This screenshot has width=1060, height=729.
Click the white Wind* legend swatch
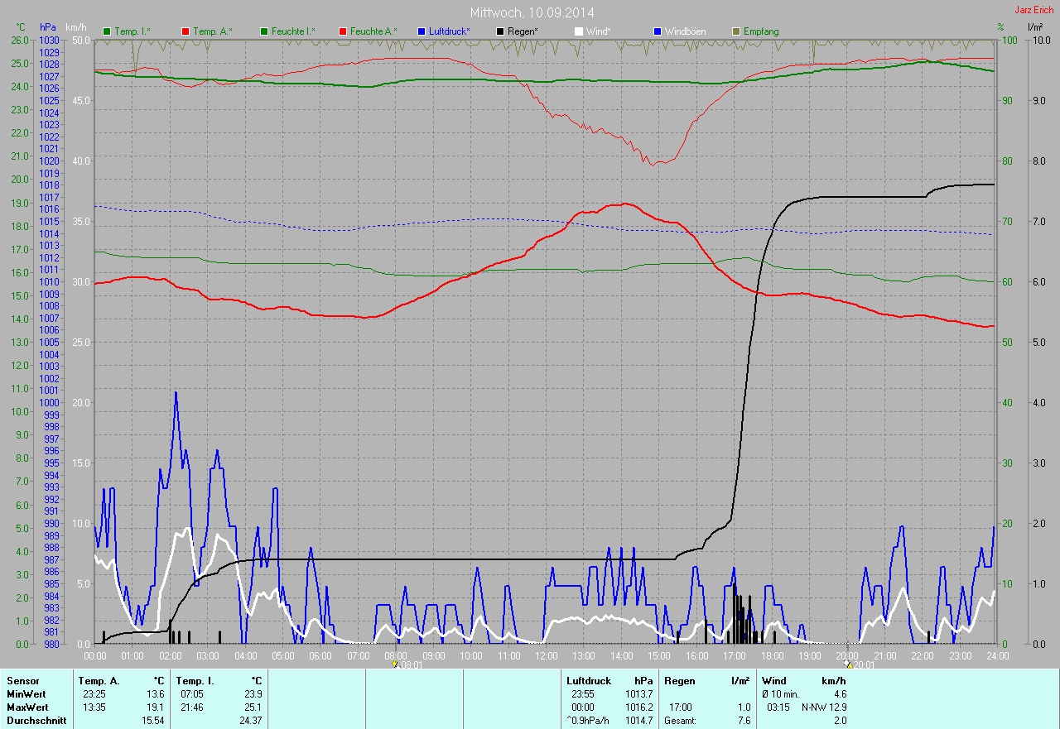579,31
